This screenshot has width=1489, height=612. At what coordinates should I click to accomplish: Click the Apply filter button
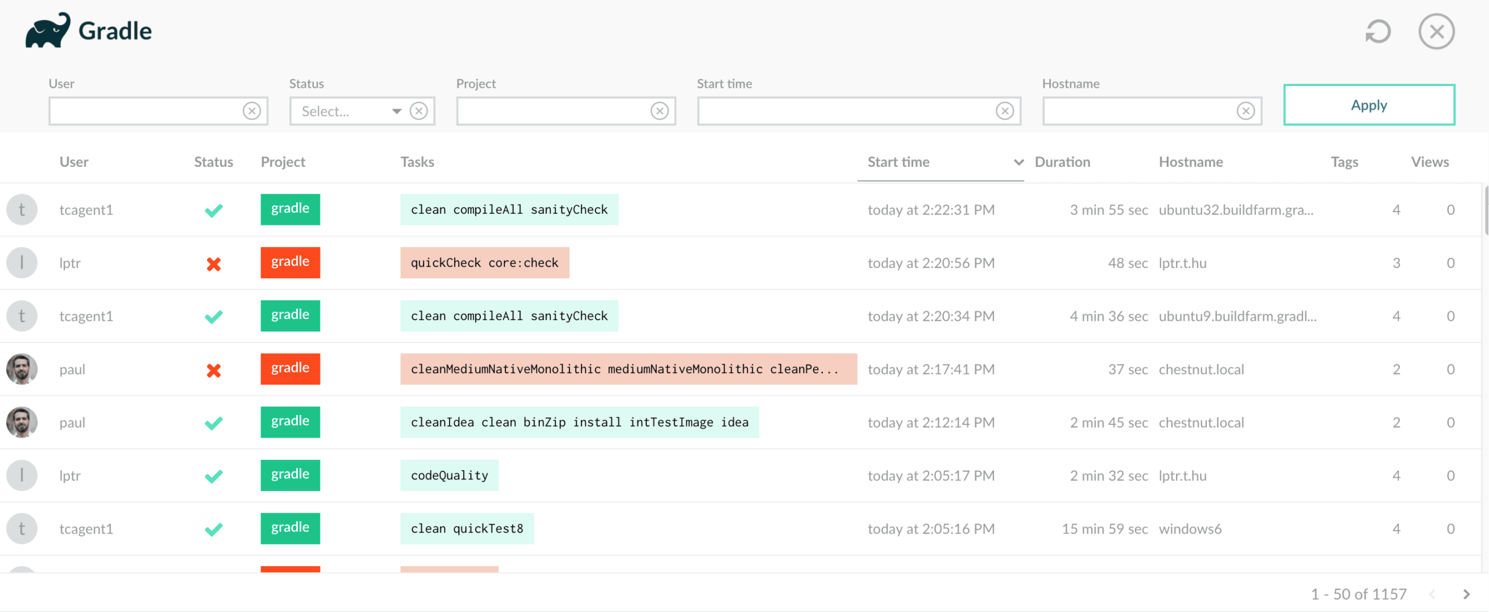point(1369,105)
